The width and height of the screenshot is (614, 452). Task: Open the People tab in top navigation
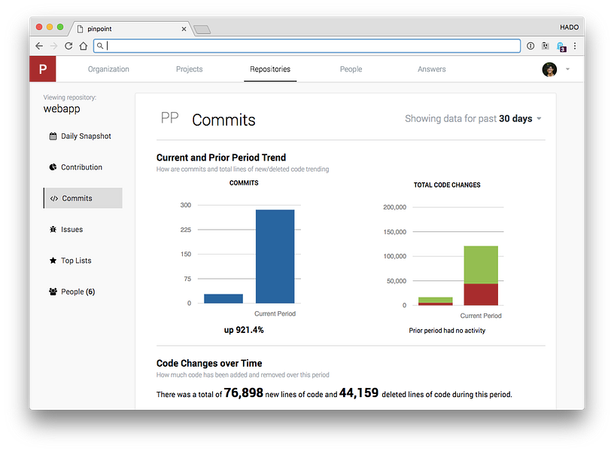tap(351, 69)
